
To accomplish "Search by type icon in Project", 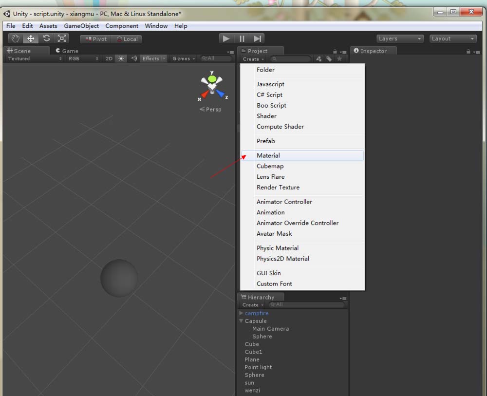I will (x=318, y=59).
